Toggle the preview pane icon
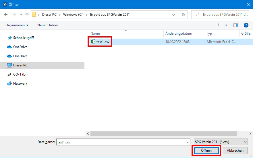Viewport: 253px width, 158px height. [236, 25]
